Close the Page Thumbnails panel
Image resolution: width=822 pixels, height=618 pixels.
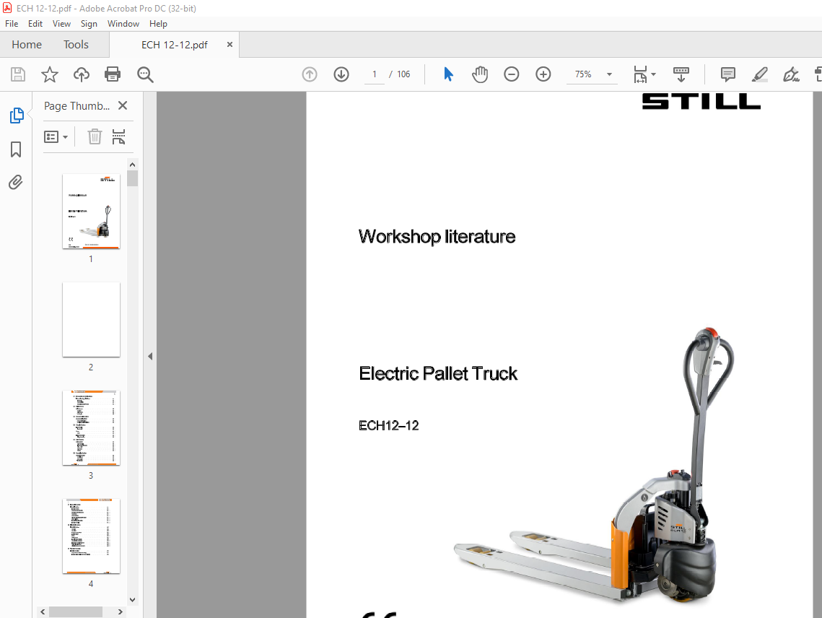coord(123,105)
